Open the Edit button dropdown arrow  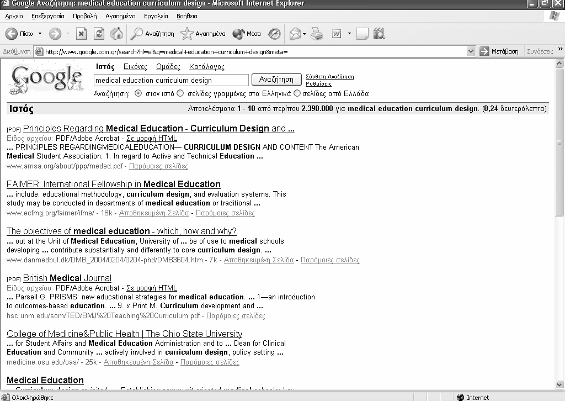point(349,34)
